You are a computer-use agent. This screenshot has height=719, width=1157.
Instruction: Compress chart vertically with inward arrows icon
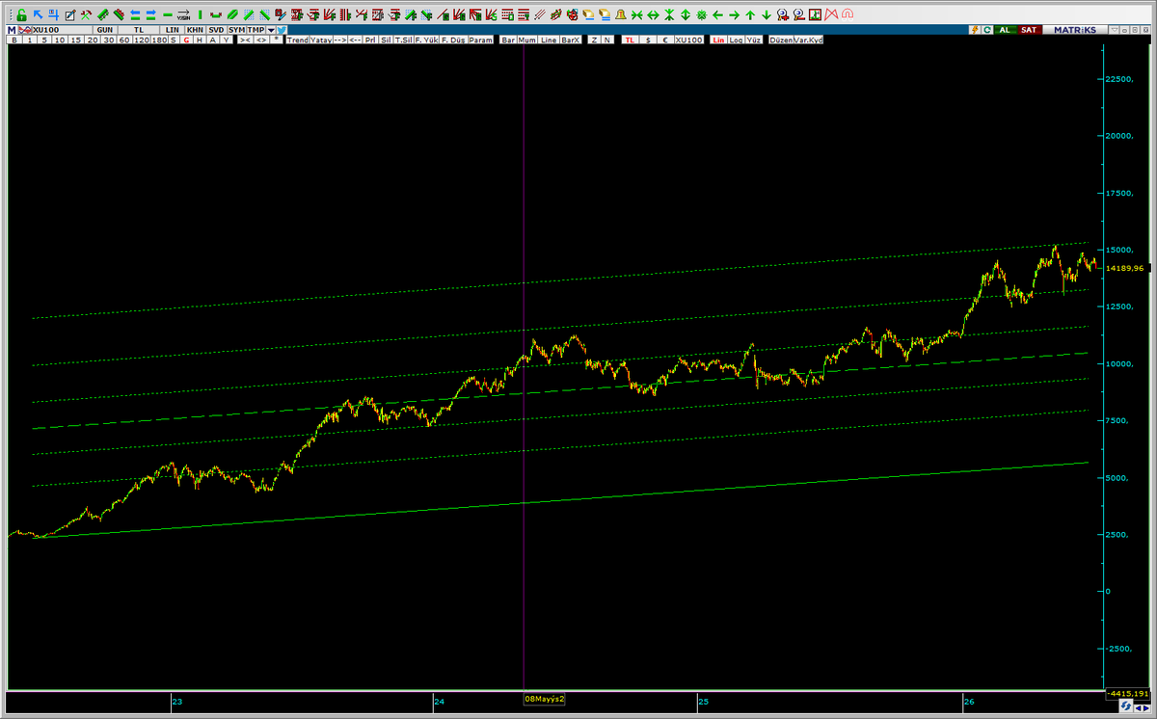tap(669, 14)
